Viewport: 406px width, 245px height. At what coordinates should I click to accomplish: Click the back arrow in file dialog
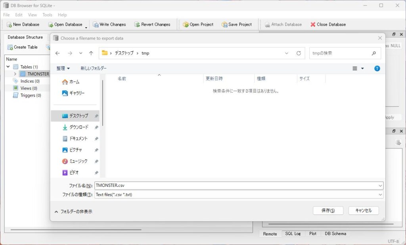[x=57, y=53]
